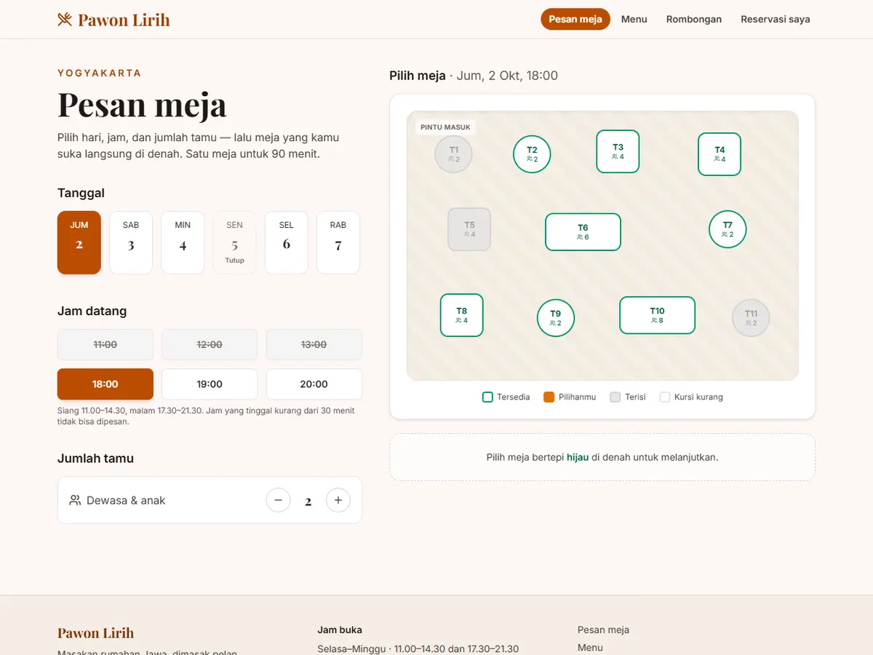Choose Sel 6 as the date
The image size is (873, 655).
(x=287, y=242)
